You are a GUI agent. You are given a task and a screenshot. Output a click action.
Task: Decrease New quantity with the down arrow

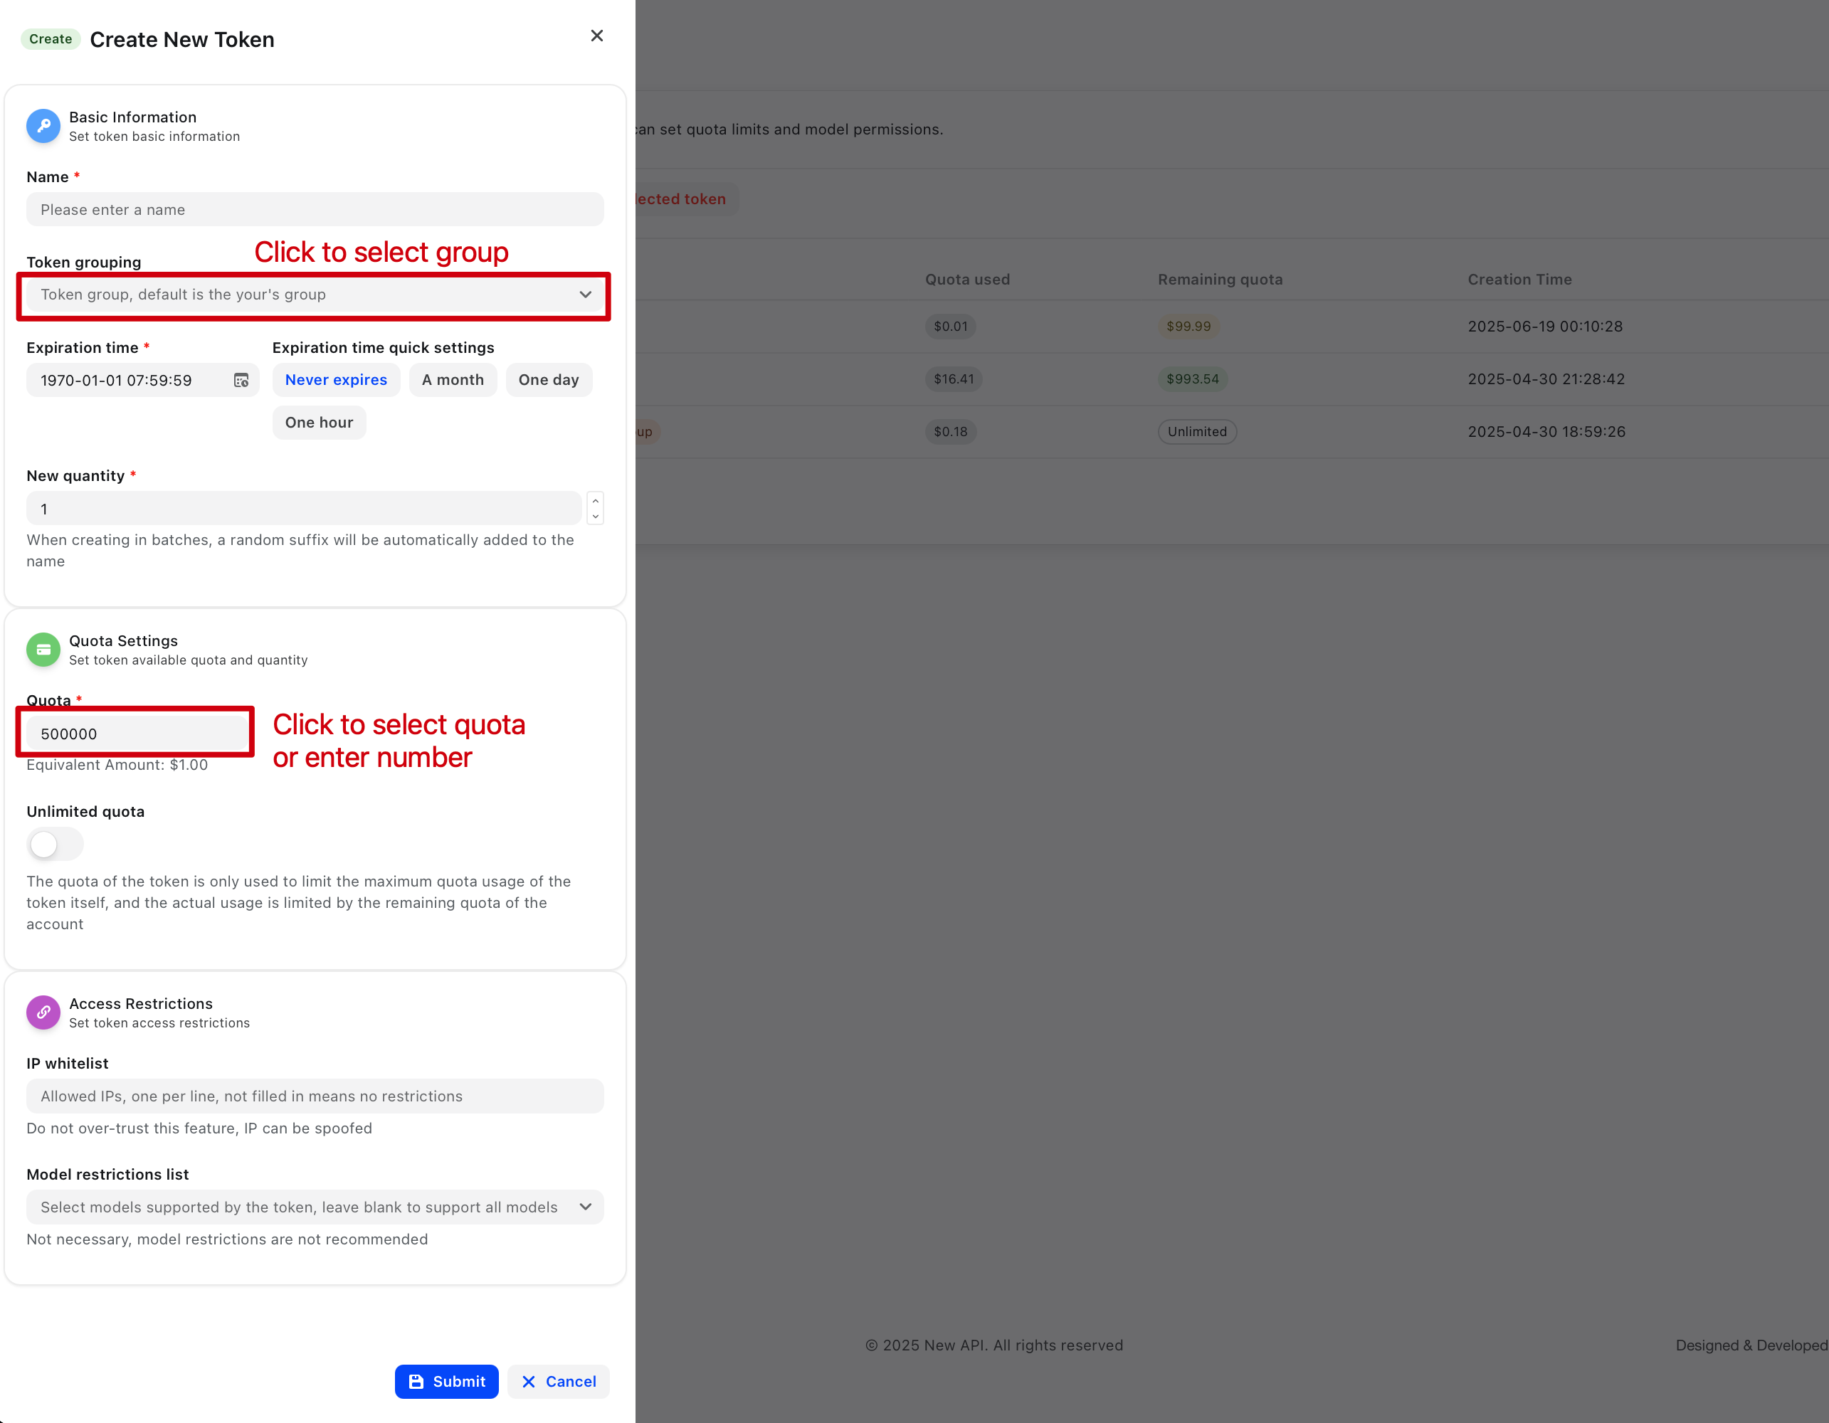click(596, 517)
